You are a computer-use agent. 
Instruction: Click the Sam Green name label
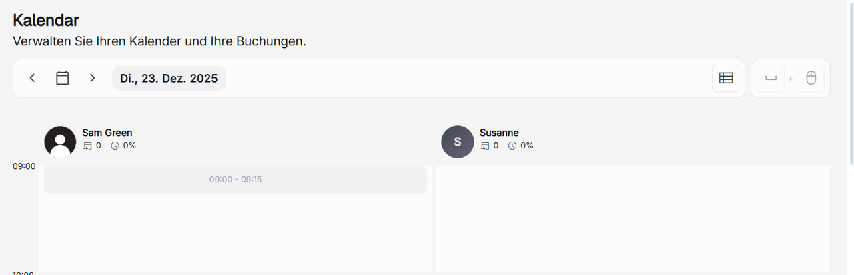[x=107, y=133]
